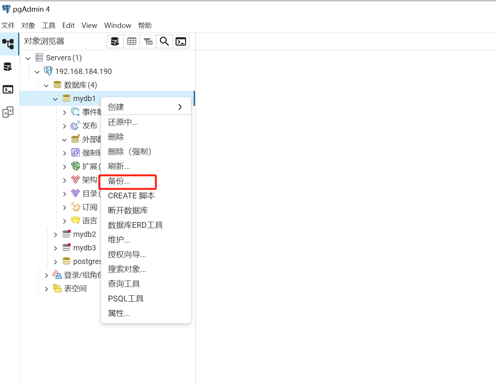496x385 pixels.
Task: Select 备份... in the context menu
Action: [146, 181]
